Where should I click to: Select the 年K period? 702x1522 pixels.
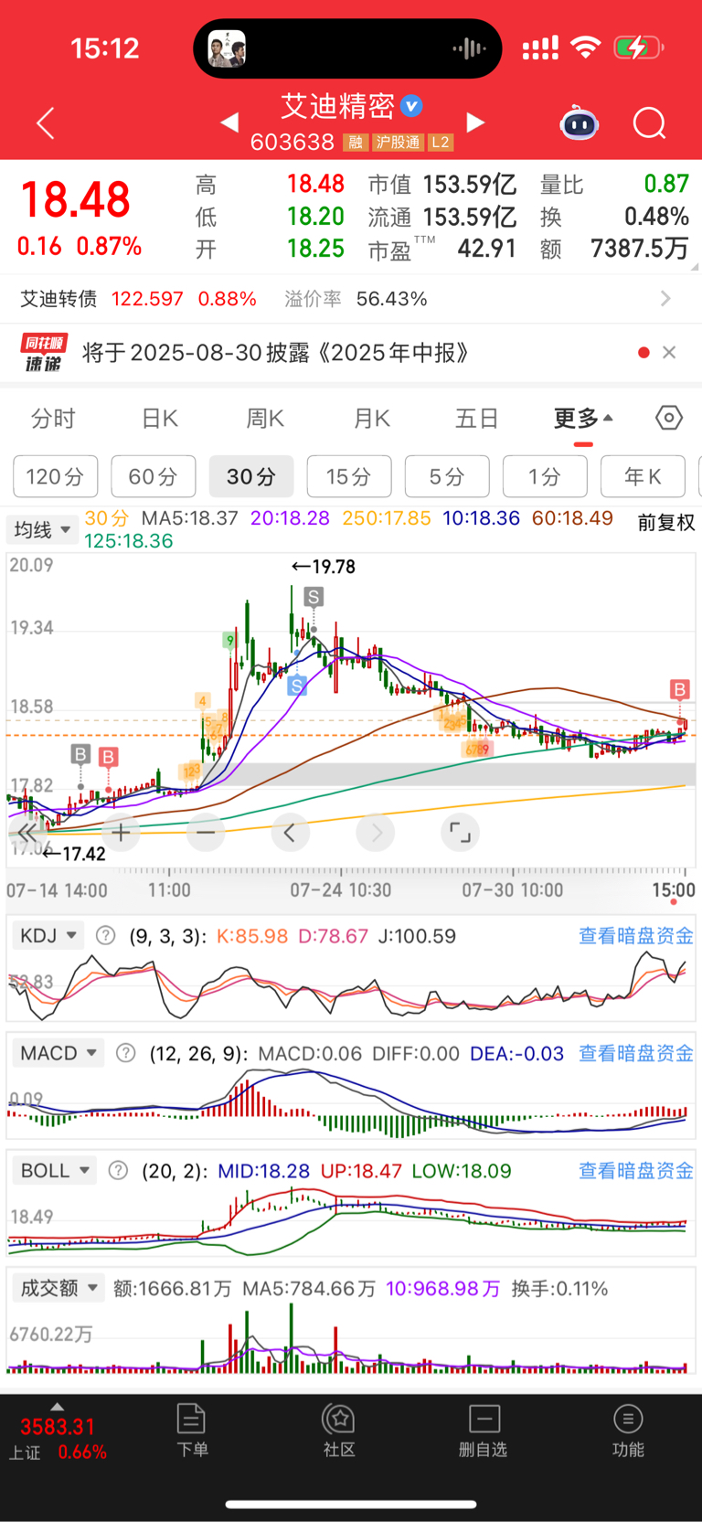click(x=643, y=476)
